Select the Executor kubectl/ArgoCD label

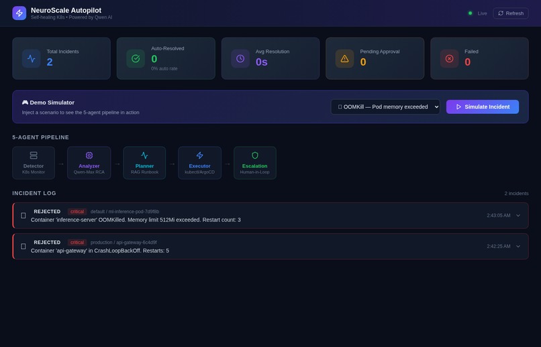pyautogui.click(x=200, y=172)
